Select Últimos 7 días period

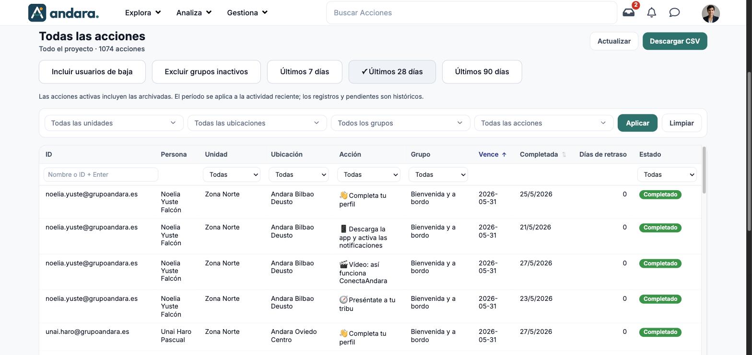point(305,72)
